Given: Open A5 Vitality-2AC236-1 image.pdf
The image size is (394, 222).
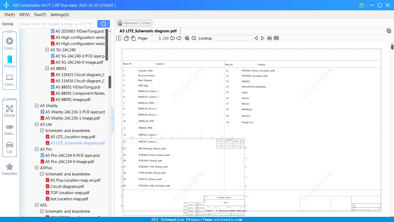Looking at the screenshot, I should (x=70, y=118).
